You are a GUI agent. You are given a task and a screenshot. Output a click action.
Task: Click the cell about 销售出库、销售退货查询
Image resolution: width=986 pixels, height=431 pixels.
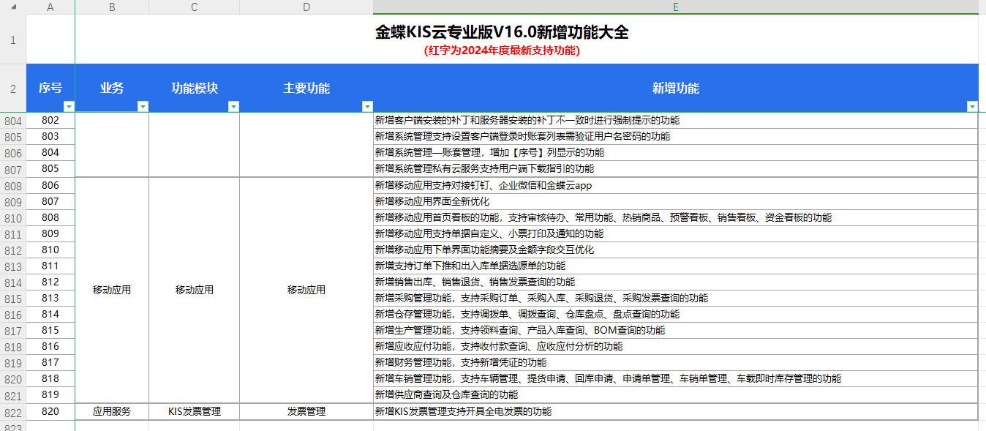click(x=676, y=282)
